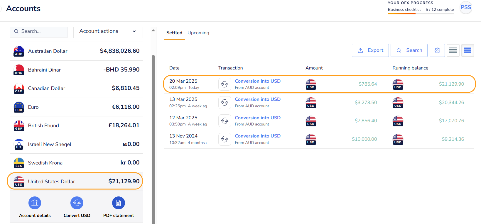Click the Israeli New Sheqel flag icon
Screen dimensions: 481x224
pos(19,144)
